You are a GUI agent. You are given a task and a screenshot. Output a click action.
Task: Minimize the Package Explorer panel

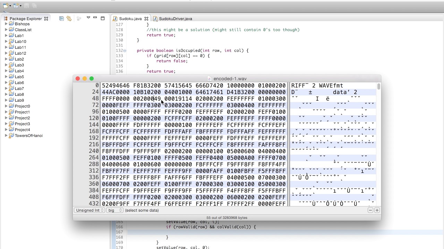point(95,18)
